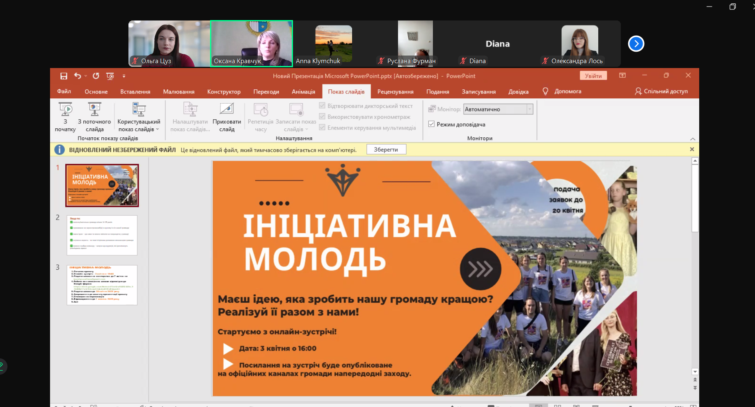Screen dimensions: 755x407
Task: Show next participants with blue arrow
Action: coord(636,44)
